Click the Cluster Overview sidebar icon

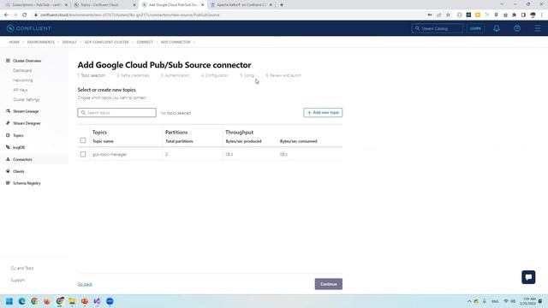[8, 61]
